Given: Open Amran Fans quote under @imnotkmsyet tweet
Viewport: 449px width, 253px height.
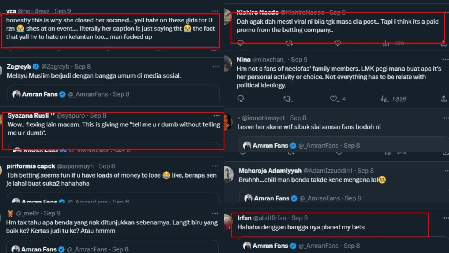Looking at the screenshot, I should click(339, 145).
